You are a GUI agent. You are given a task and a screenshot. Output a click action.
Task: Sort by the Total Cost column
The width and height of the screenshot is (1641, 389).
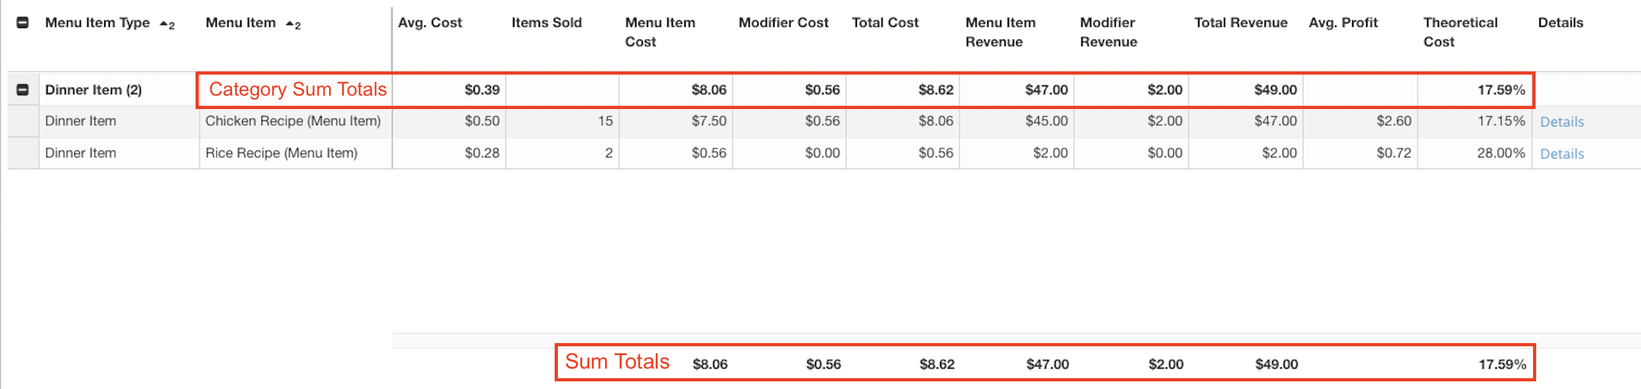click(x=885, y=22)
